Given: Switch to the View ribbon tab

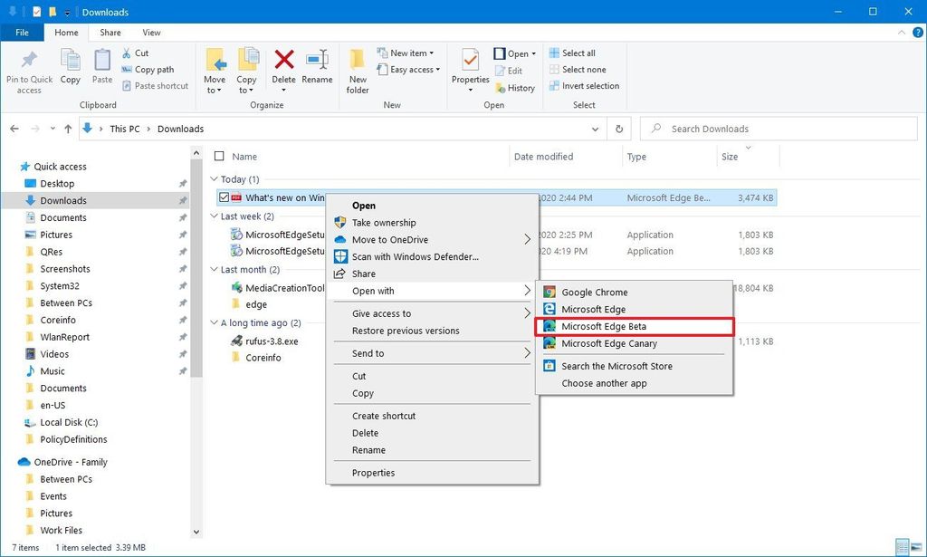Looking at the screenshot, I should [x=151, y=32].
